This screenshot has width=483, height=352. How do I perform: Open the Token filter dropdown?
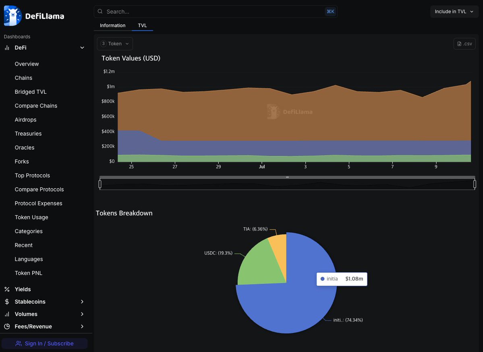(x=115, y=44)
